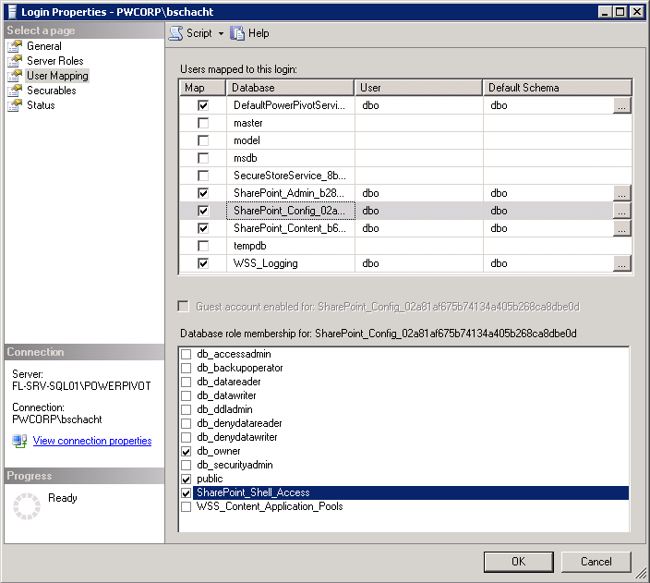Browse default schema for DefaultPowerPivotServi row

tap(621, 105)
